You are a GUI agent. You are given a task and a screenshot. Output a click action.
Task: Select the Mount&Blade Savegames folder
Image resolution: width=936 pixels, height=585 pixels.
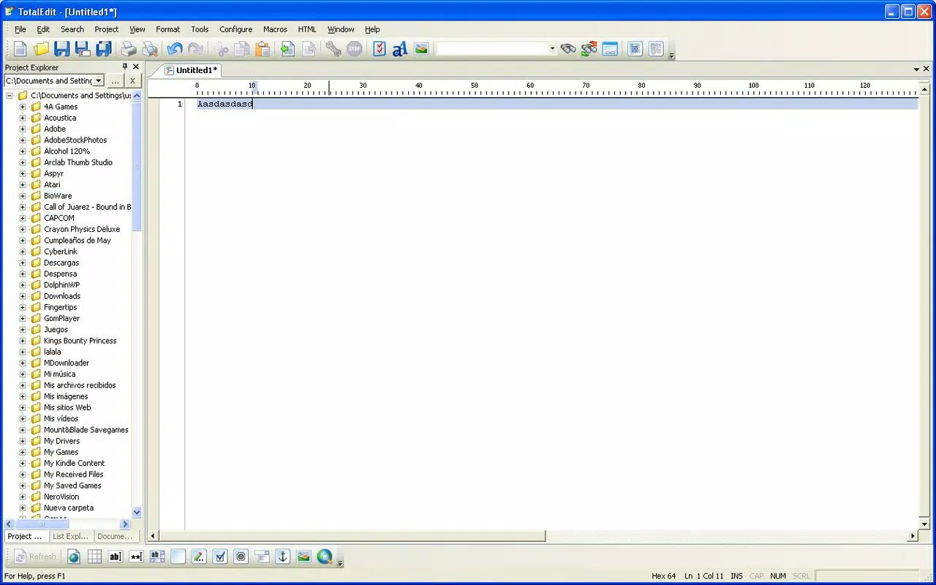[86, 430]
